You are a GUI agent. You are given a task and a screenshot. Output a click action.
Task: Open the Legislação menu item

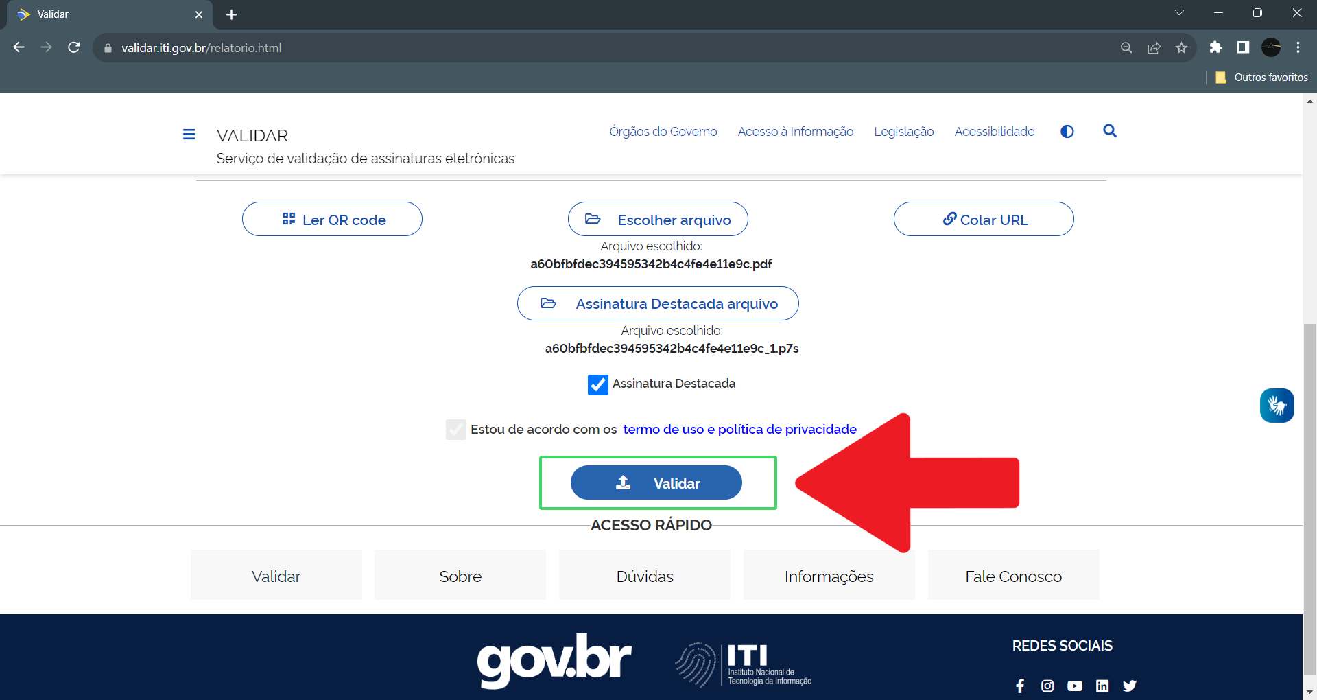coord(903,131)
